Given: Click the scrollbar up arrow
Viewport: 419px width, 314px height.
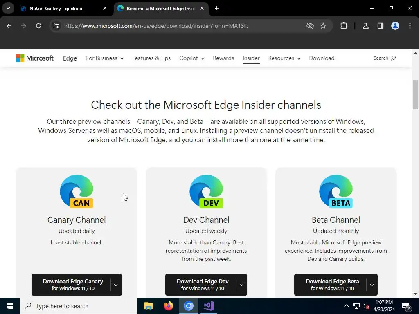Looking at the screenshot, I should tap(415, 53).
